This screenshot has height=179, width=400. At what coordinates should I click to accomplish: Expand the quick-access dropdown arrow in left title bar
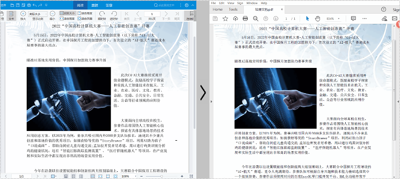pyautogui.click(x=46, y=5)
